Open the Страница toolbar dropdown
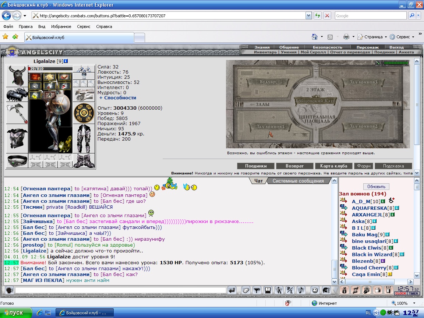The width and height of the screenshot is (424, 318). (372, 37)
